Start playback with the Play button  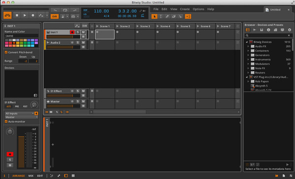(25, 15)
